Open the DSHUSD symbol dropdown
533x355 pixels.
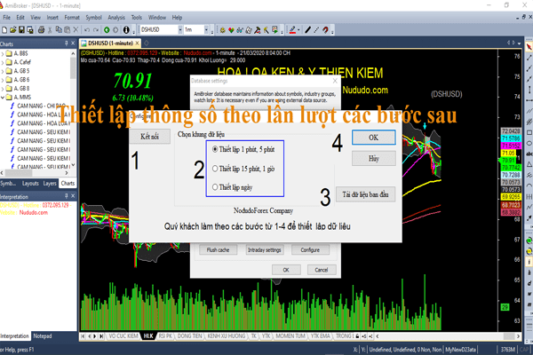(x=180, y=30)
